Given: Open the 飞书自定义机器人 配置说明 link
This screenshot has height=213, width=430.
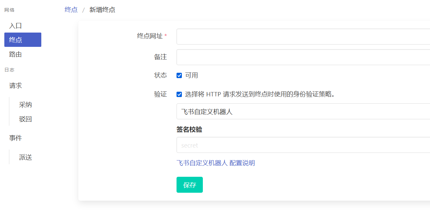Looking at the screenshot, I should click(x=215, y=163).
